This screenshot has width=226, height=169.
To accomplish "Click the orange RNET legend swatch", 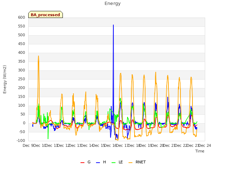I will point(130,163).
